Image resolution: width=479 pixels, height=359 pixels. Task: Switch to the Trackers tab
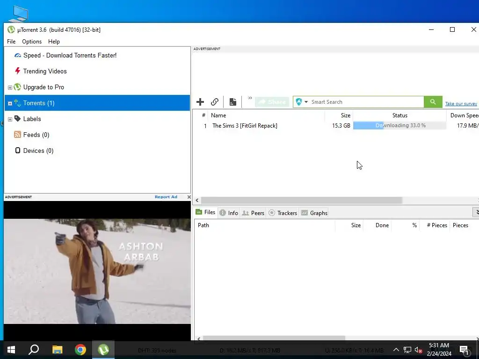pos(283,213)
